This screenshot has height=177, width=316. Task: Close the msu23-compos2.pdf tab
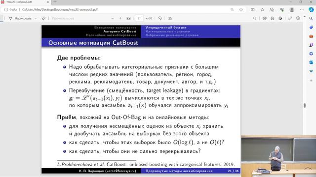coord(48,2)
